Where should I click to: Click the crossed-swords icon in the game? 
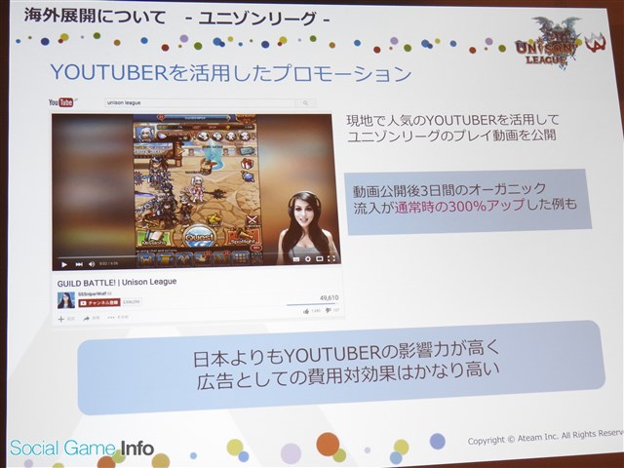click(252, 219)
